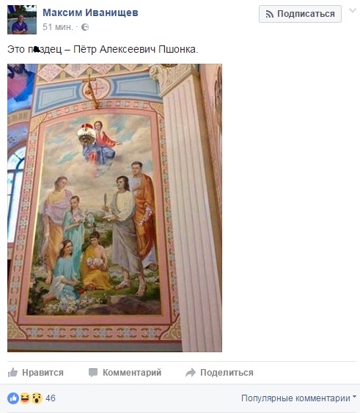Click the blue like reaction icon
This screenshot has height=413, width=360.
pos(13,398)
